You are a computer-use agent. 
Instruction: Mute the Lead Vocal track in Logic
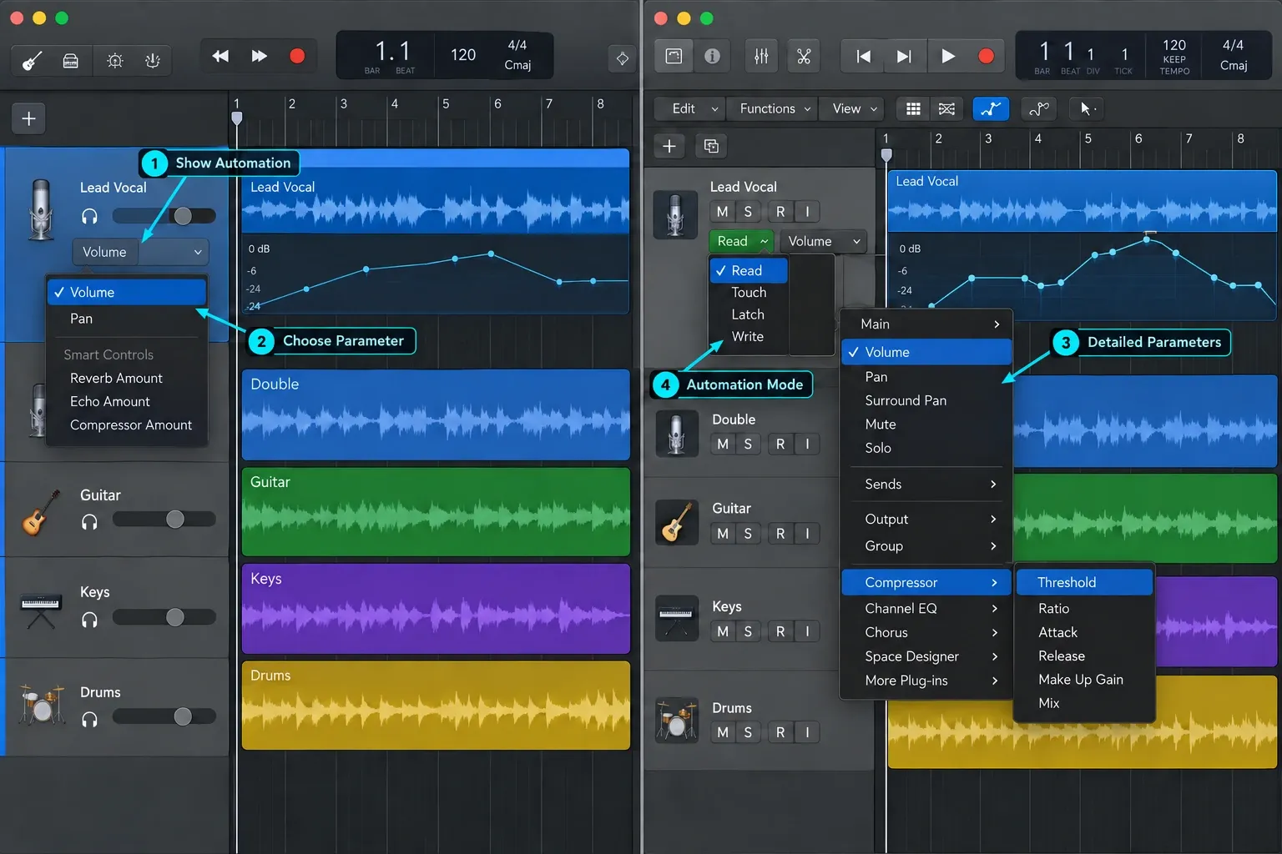(x=723, y=212)
